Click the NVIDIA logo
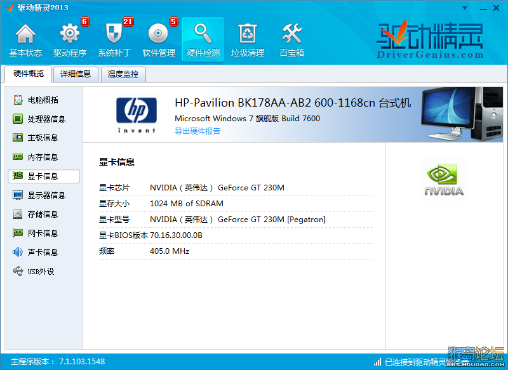Image resolution: width=508 pixels, height=370 pixels. [444, 180]
